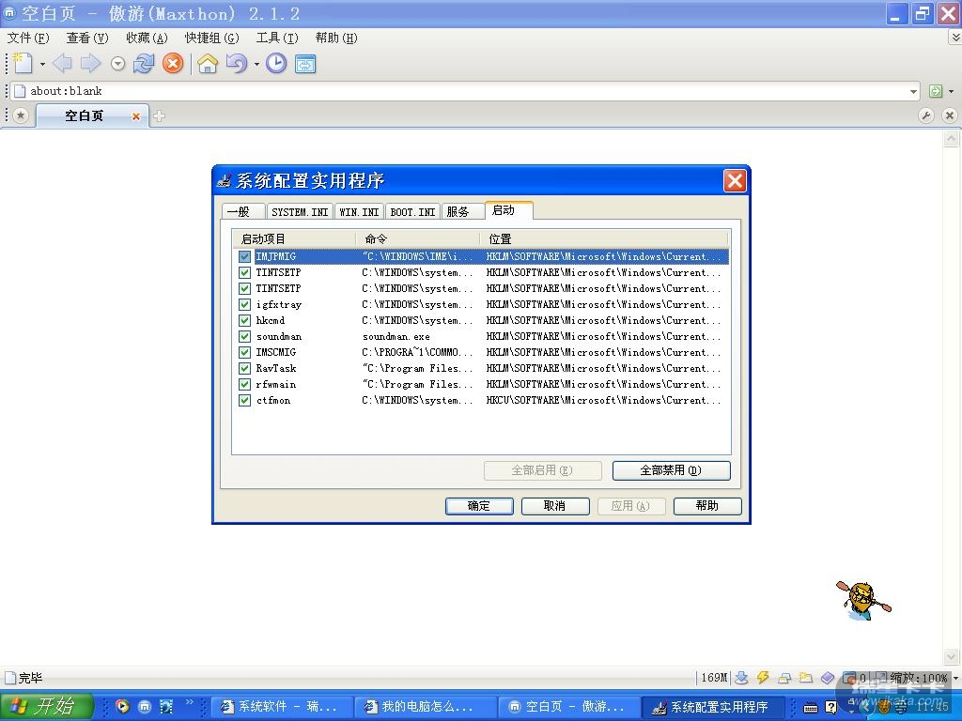Open the round recent pages dropdown button

coord(117,64)
